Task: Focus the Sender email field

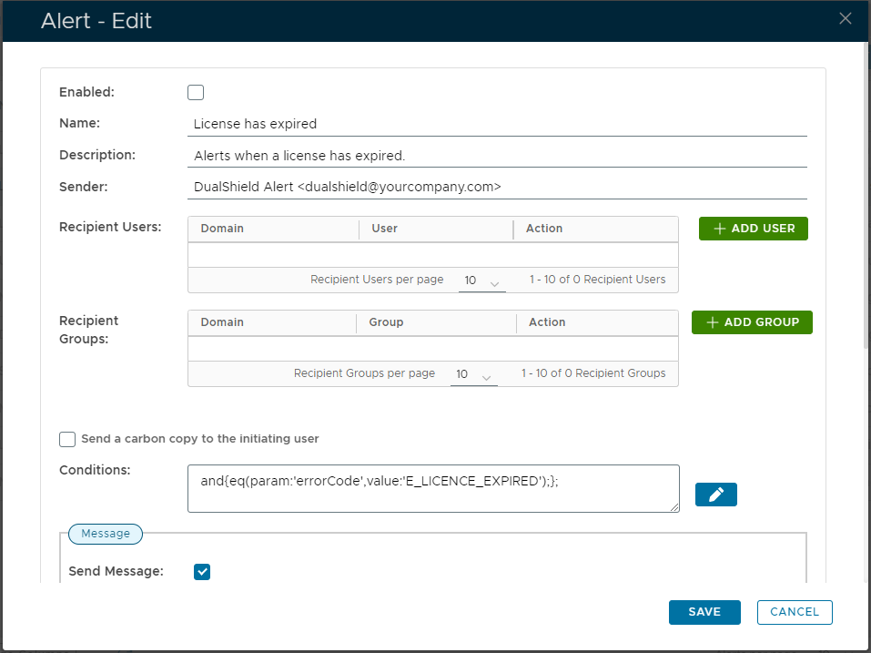Action: pyautogui.click(x=497, y=187)
